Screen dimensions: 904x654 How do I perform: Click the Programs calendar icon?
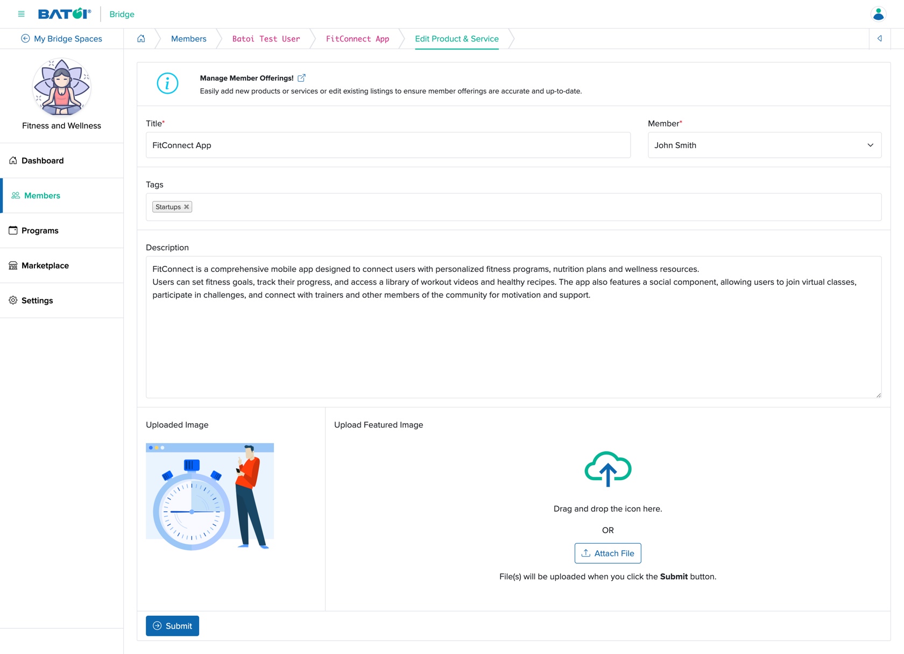[x=13, y=230]
